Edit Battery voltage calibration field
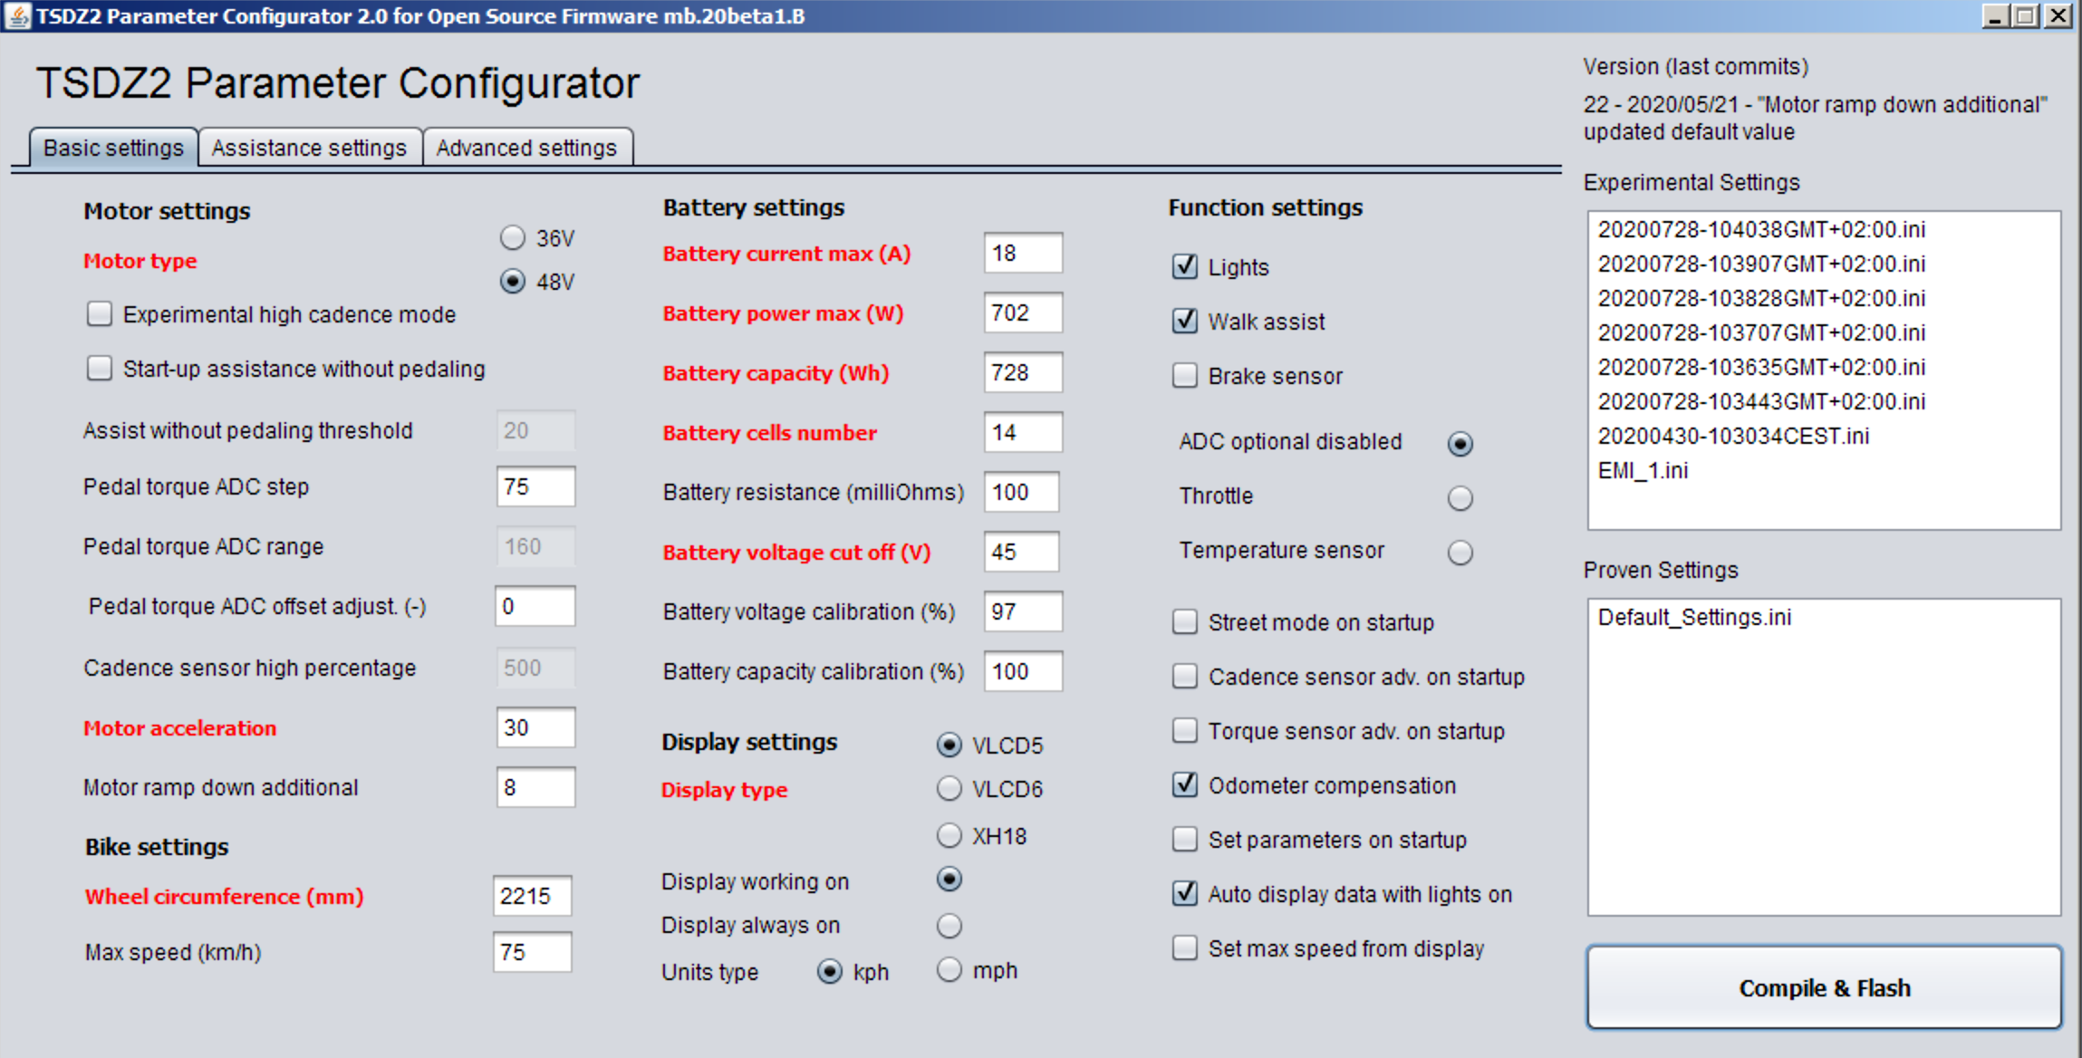2082x1058 pixels. (x=1023, y=611)
